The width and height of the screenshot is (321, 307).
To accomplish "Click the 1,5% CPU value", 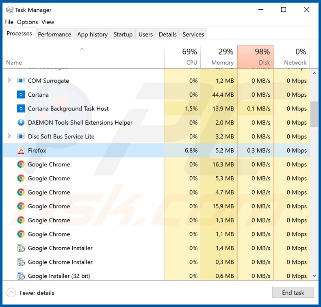I will tap(191, 108).
